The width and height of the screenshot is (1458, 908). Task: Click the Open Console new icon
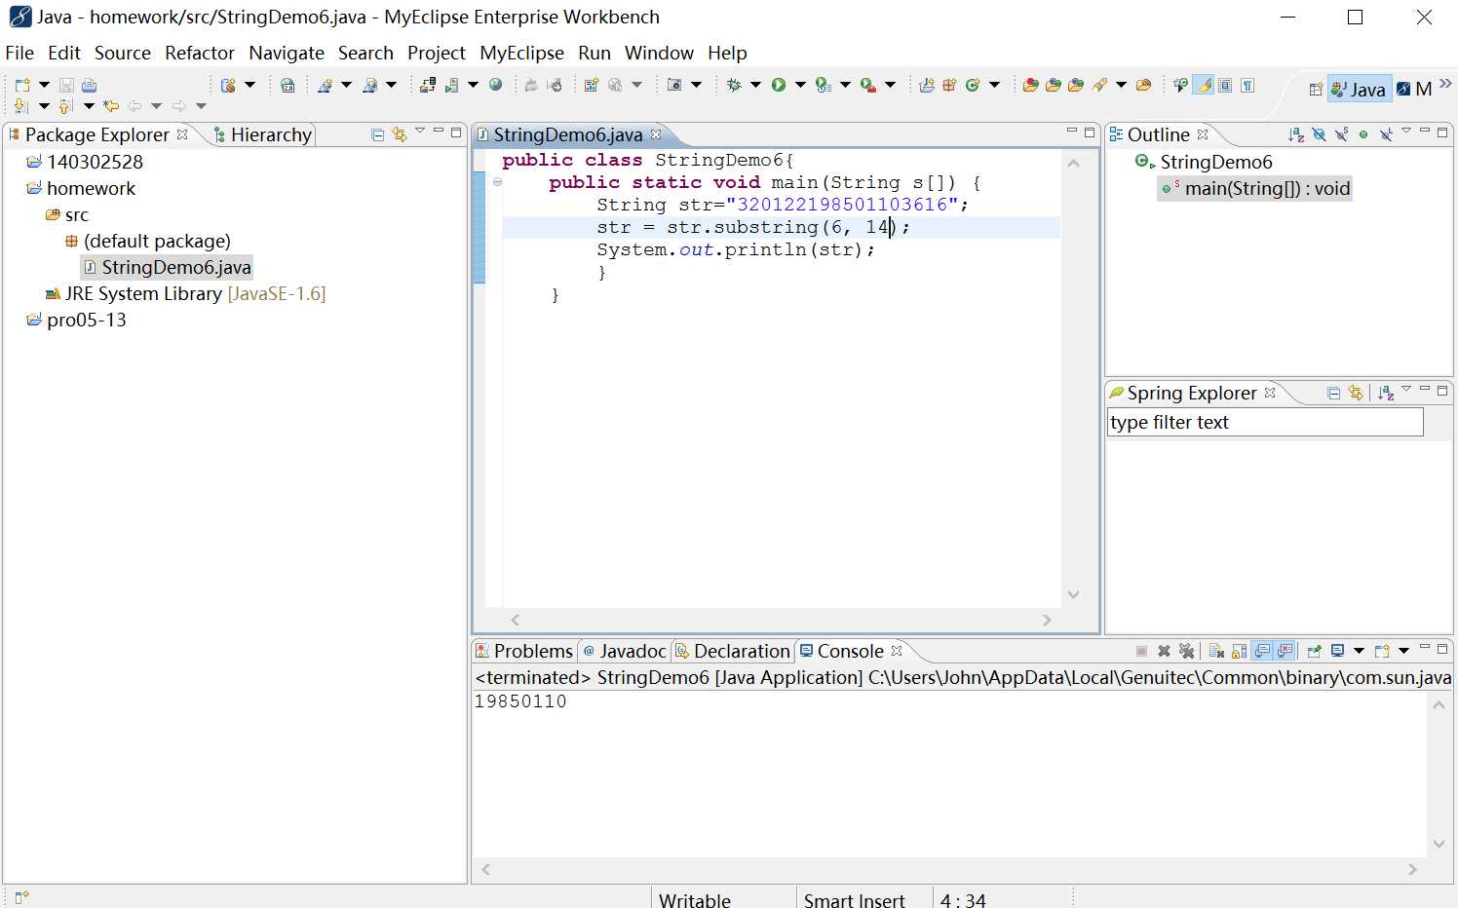tap(1382, 651)
